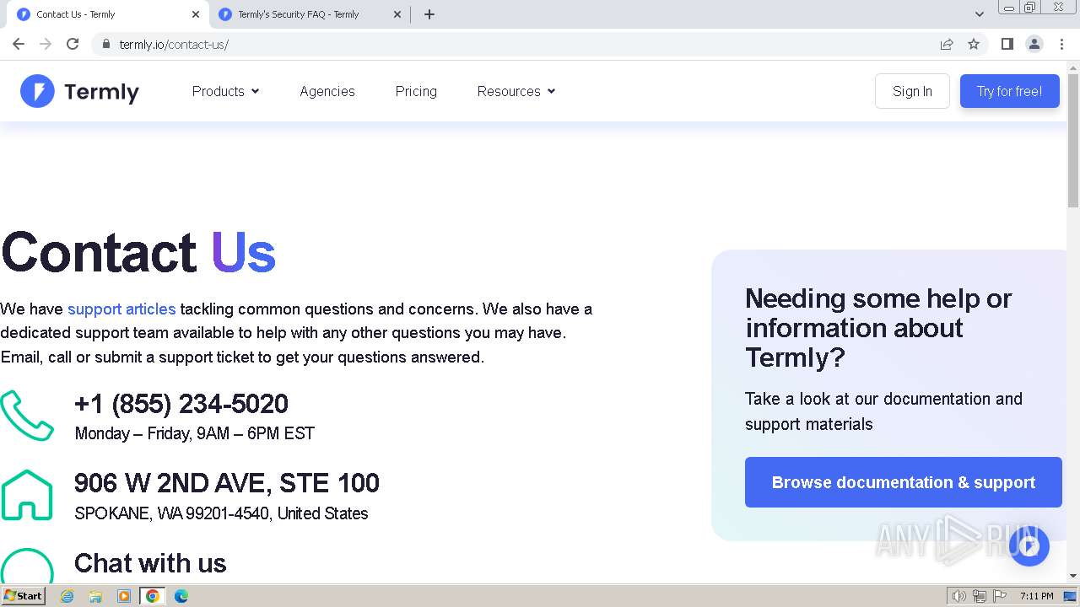Click the Sign In button
1080x607 pixels.
[912, 91]
